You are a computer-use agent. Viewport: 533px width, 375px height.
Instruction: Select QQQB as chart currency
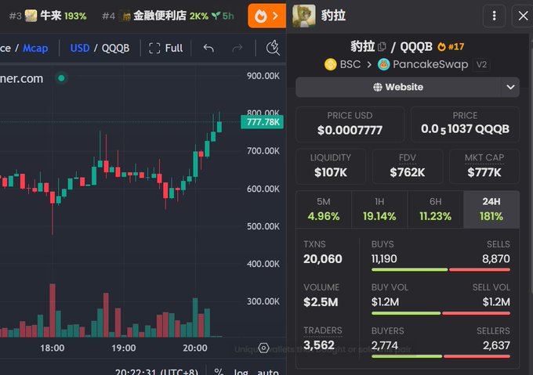(x=115, y=49)
